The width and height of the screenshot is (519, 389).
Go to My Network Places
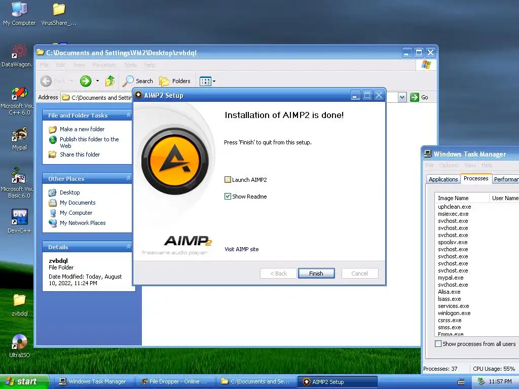(77, 223)
